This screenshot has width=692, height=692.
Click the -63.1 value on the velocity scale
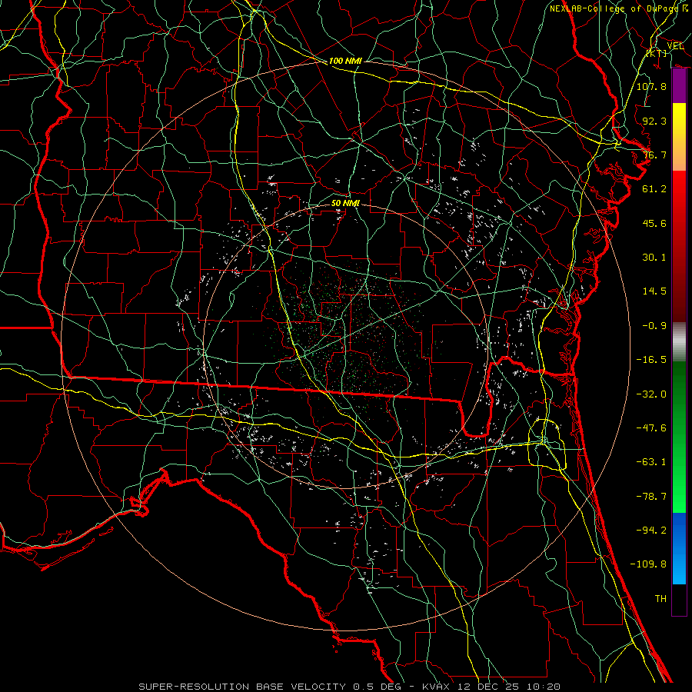651,462
